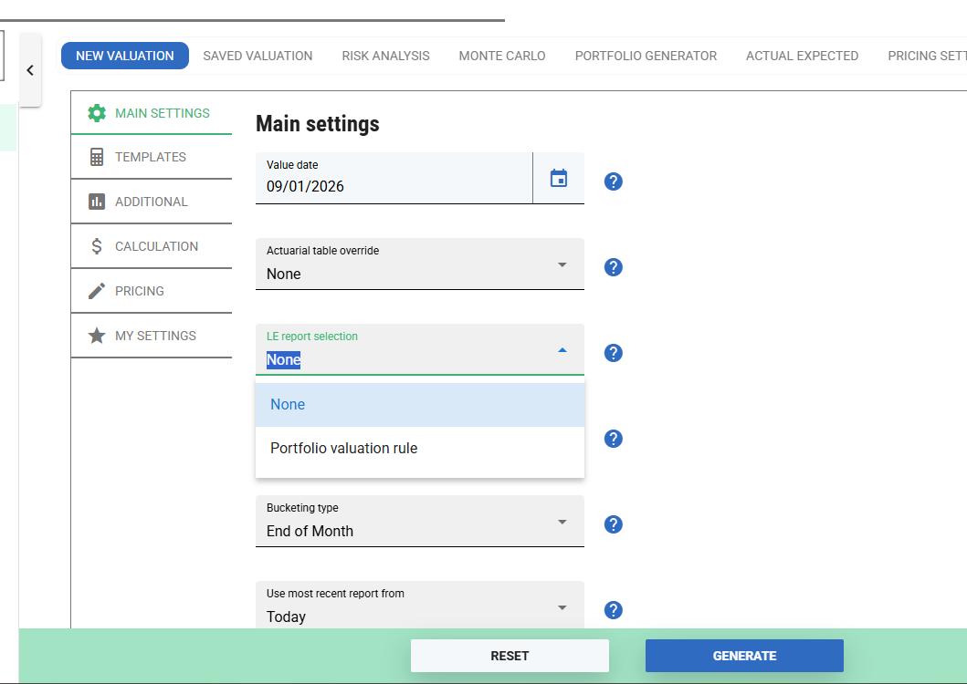Choose None in the LE report list
This screenshot has width=967, height=684.
pos(288,405)
